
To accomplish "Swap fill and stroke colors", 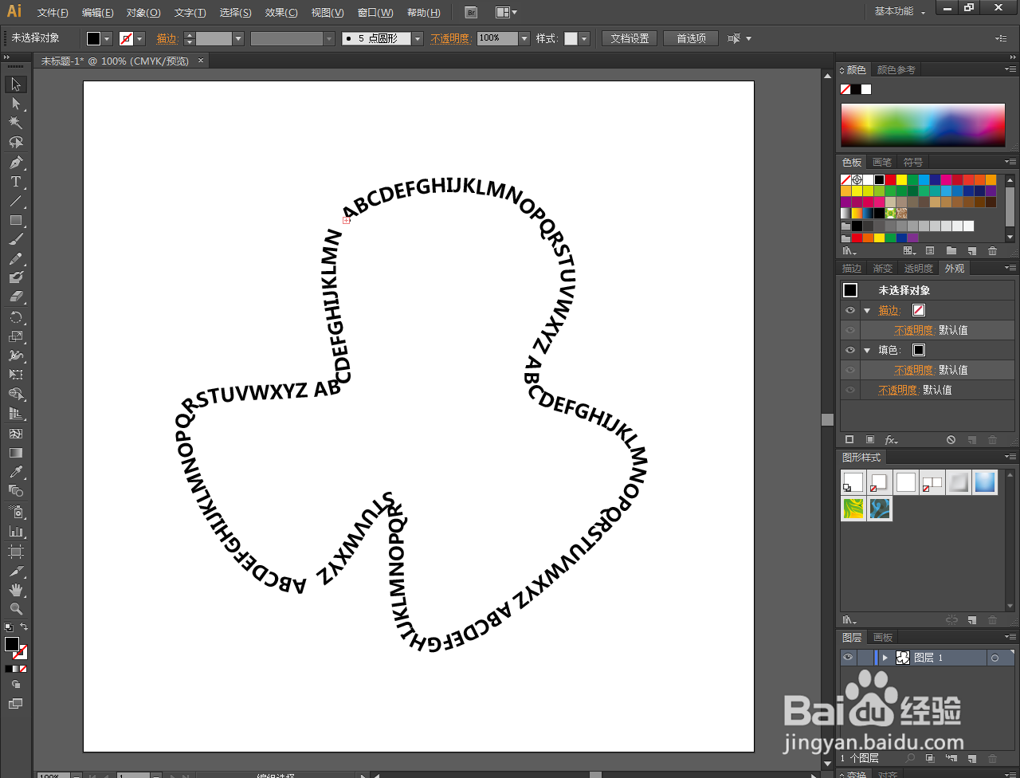I will point(24,627).
